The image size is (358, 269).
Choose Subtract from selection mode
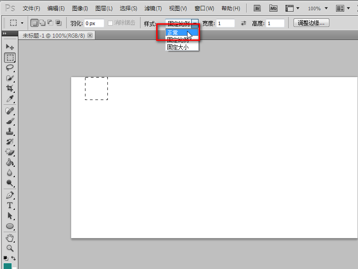pyautogui.click(x=50, y=23)
